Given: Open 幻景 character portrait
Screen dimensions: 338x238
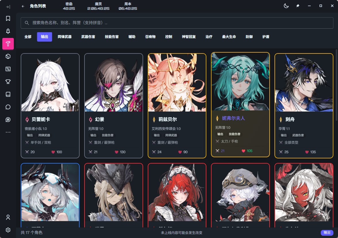Looking at the screenshot, I should [x=114, y=82].
